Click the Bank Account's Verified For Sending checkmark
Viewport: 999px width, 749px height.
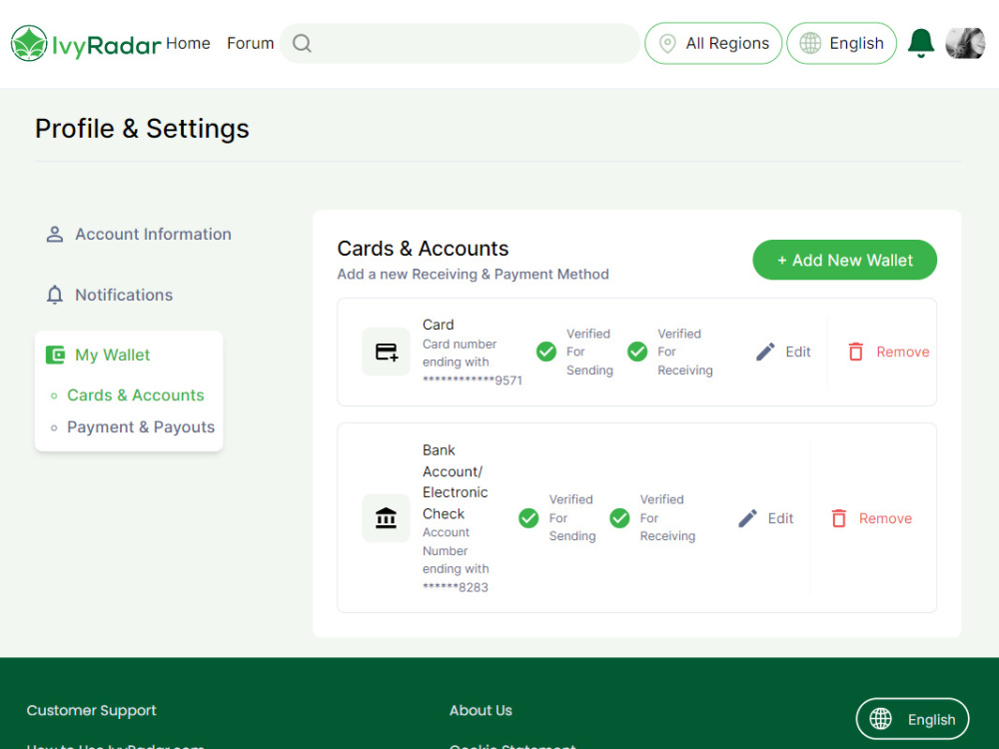pyautogui.click(x=528, y=517)
